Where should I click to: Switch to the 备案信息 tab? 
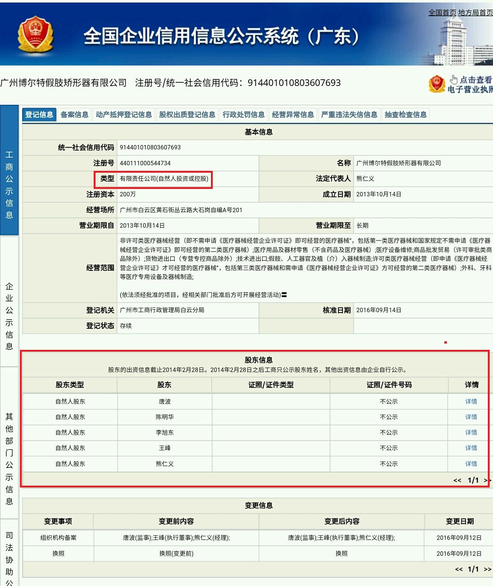click(74, 115)
